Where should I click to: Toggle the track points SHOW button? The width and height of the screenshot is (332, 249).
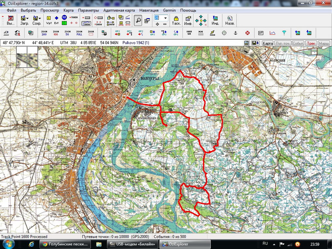pos(99,23)
